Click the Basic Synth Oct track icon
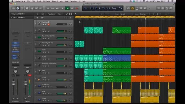185x104 pixels. coord(39,44)
